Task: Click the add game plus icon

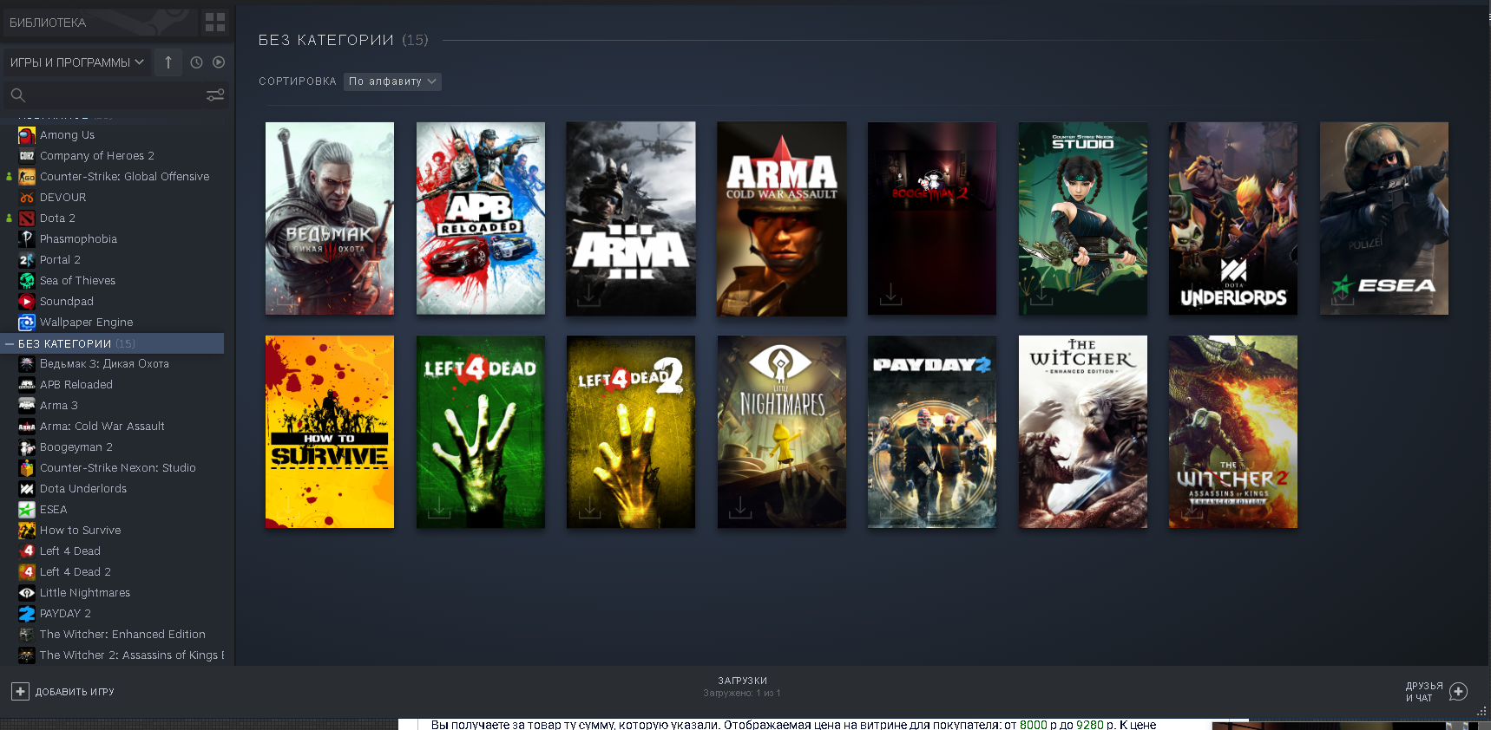Action: pyautogui.click(x=20, y=692)
